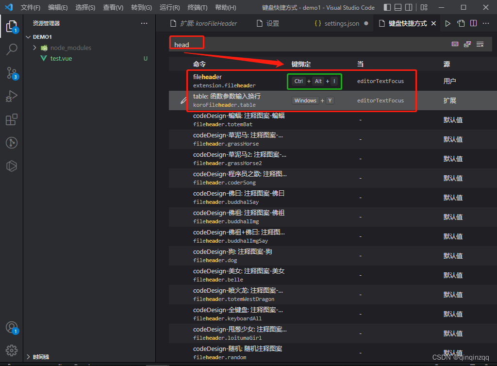497x366 pixels.
Task: Select fileheader.totemWestDragon command row
Action: 333,295
